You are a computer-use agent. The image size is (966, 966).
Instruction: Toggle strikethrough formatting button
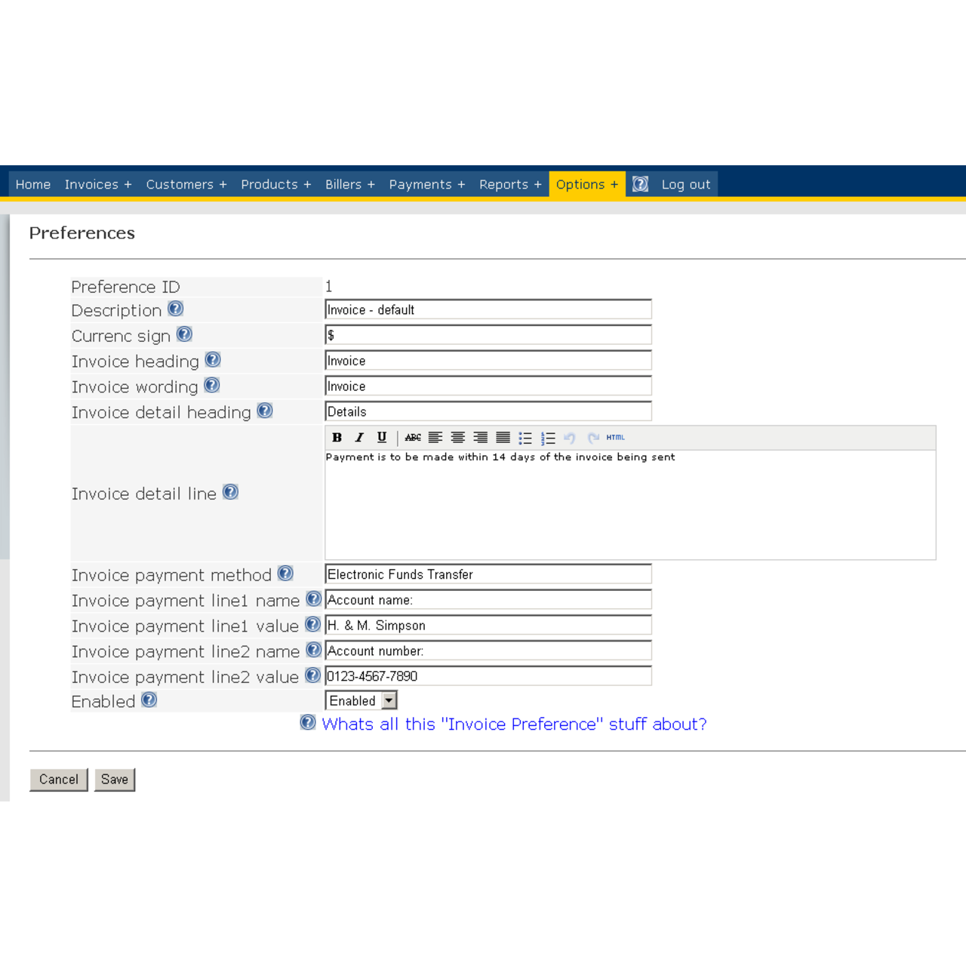pos(413,438)
